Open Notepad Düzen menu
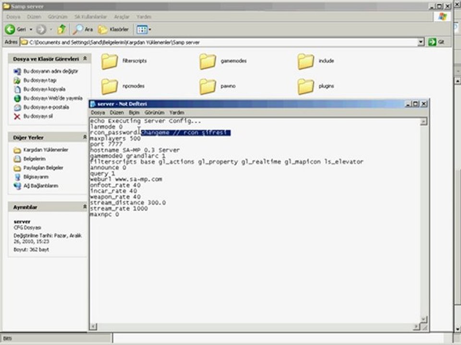 coord(117,113)
